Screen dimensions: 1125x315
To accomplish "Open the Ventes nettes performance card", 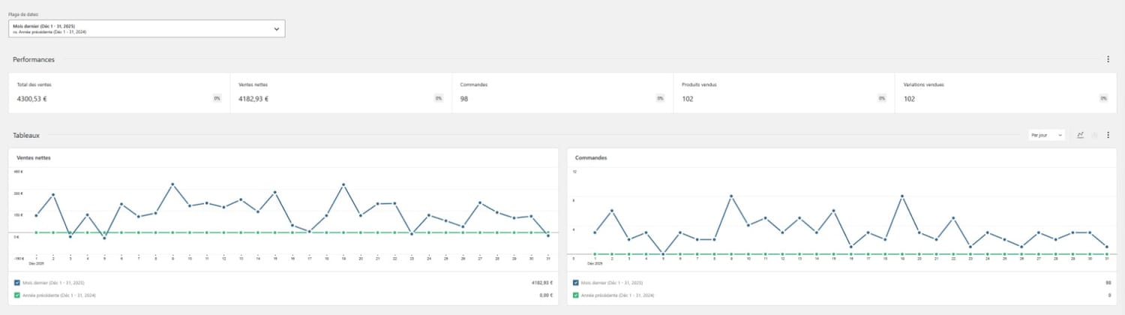I will [340, 93].
